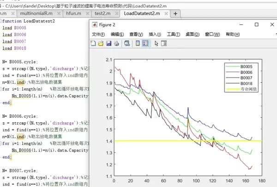Click the Link Plot toolbar icon
Screen dimensions: 277x187
(x=126, y=43)
